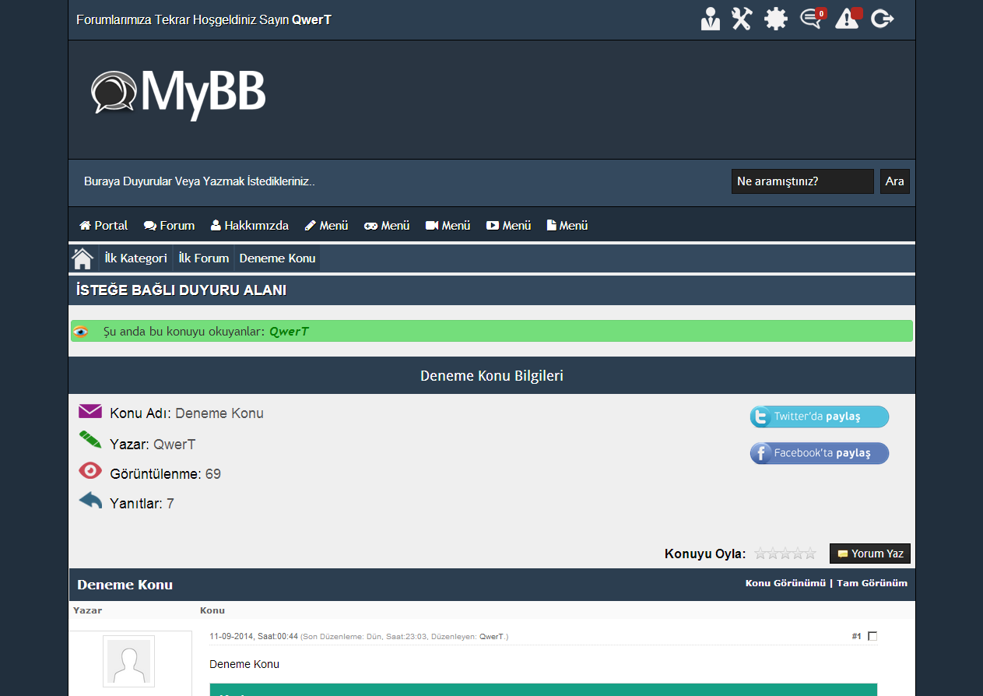This screenshot has width=983, height=696.
Task: Click the MyBB logo
Action: [178, 93]
